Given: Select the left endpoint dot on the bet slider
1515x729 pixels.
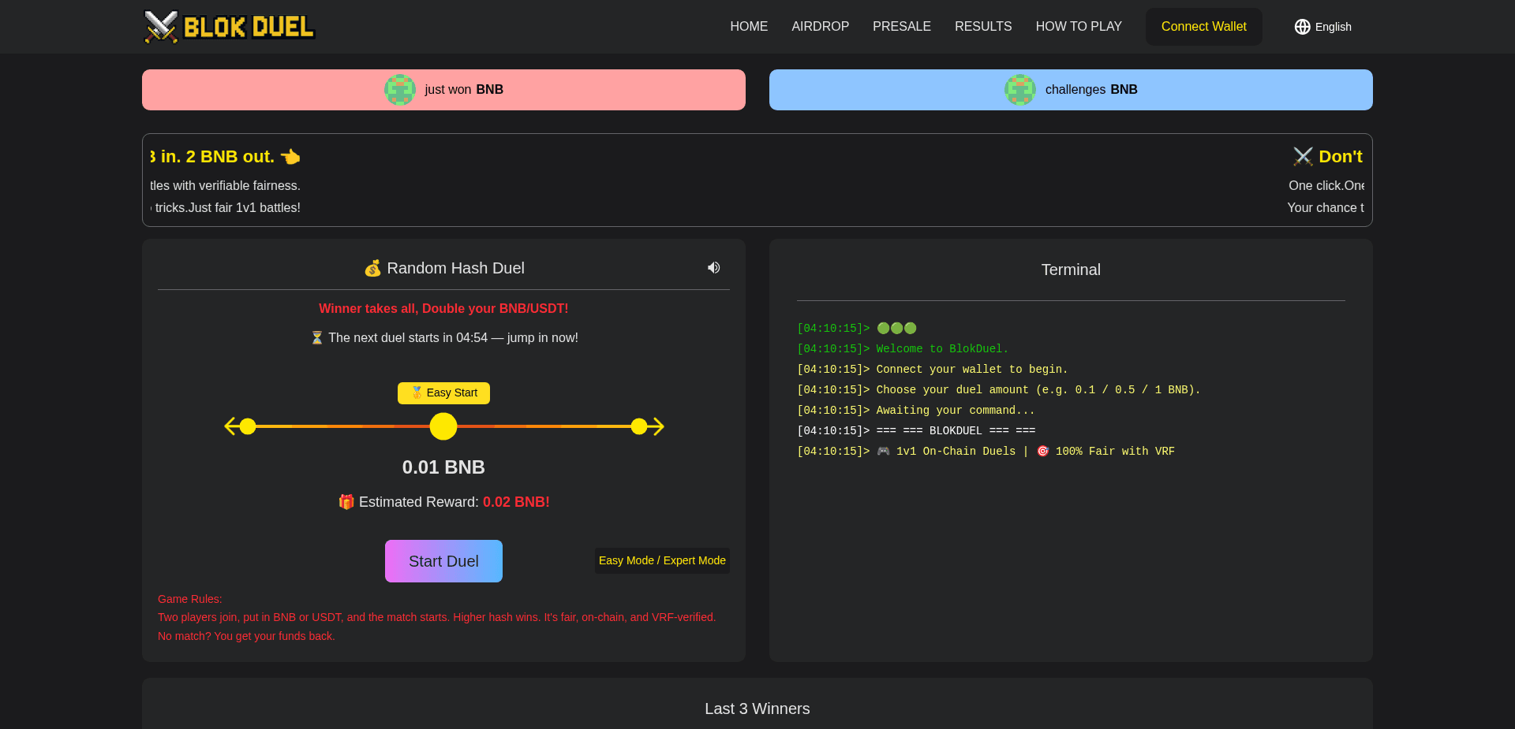Looking at the screenshot, I should [x=248, y=426].
